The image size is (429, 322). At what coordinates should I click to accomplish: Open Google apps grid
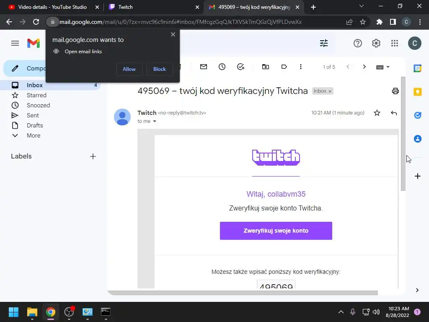tap(395, 43)
